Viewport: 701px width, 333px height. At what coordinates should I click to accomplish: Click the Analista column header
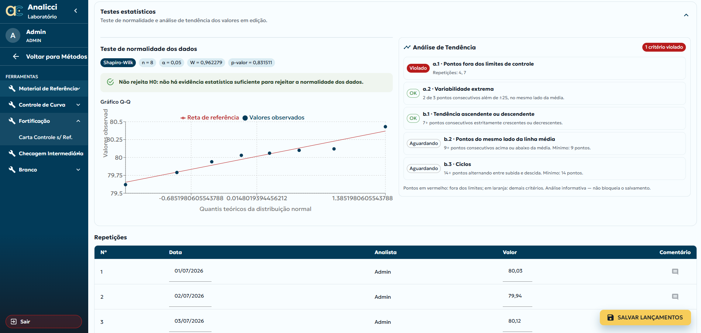(385, 252)
